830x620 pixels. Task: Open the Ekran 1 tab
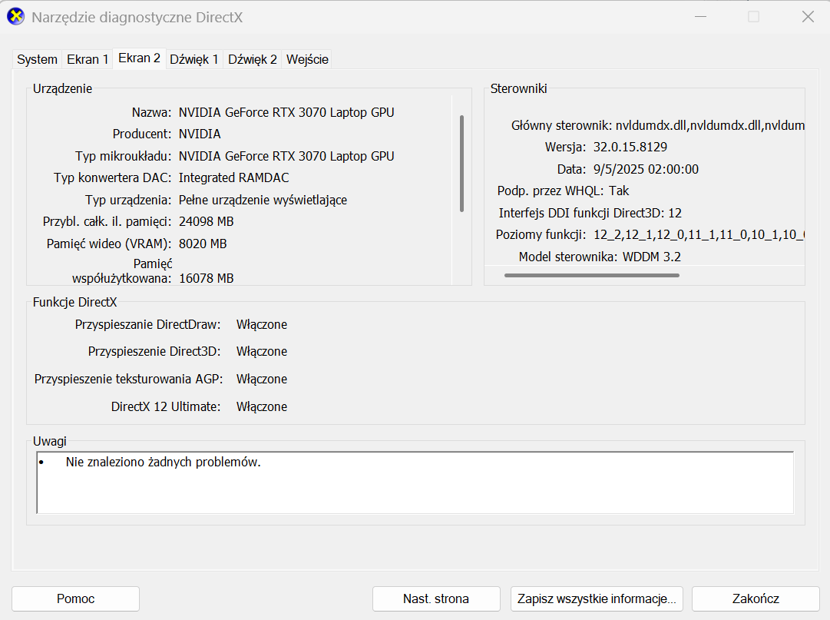point(88,59)
